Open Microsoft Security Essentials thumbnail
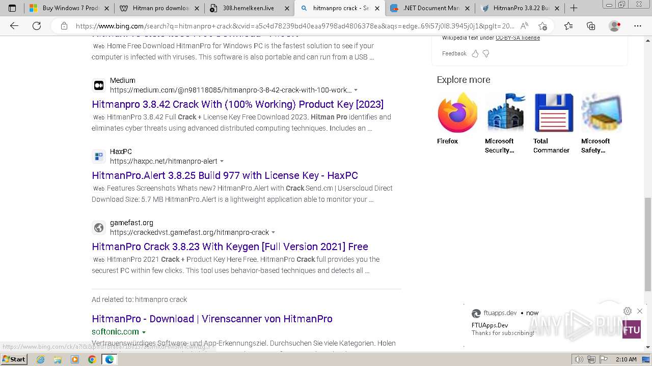The height and width of the screenshot is (366, 652). (505, 112)
